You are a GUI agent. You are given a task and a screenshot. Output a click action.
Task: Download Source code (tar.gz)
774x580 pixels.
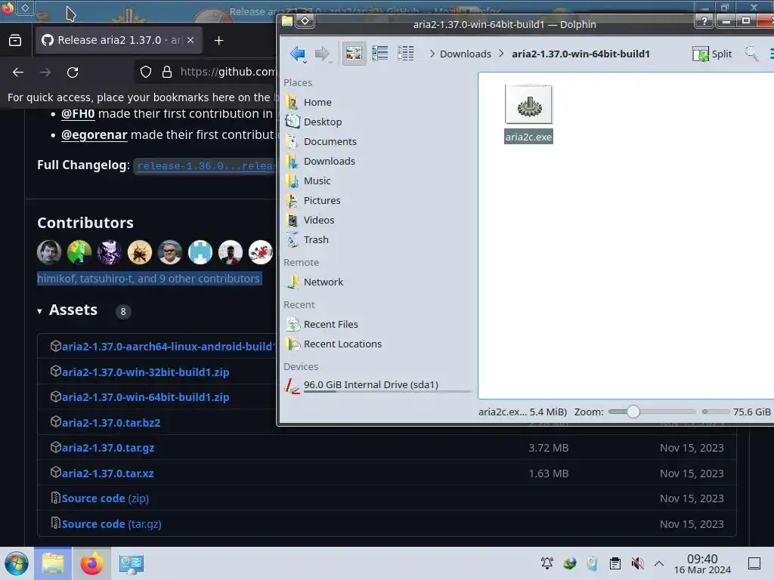pos(112,524)
